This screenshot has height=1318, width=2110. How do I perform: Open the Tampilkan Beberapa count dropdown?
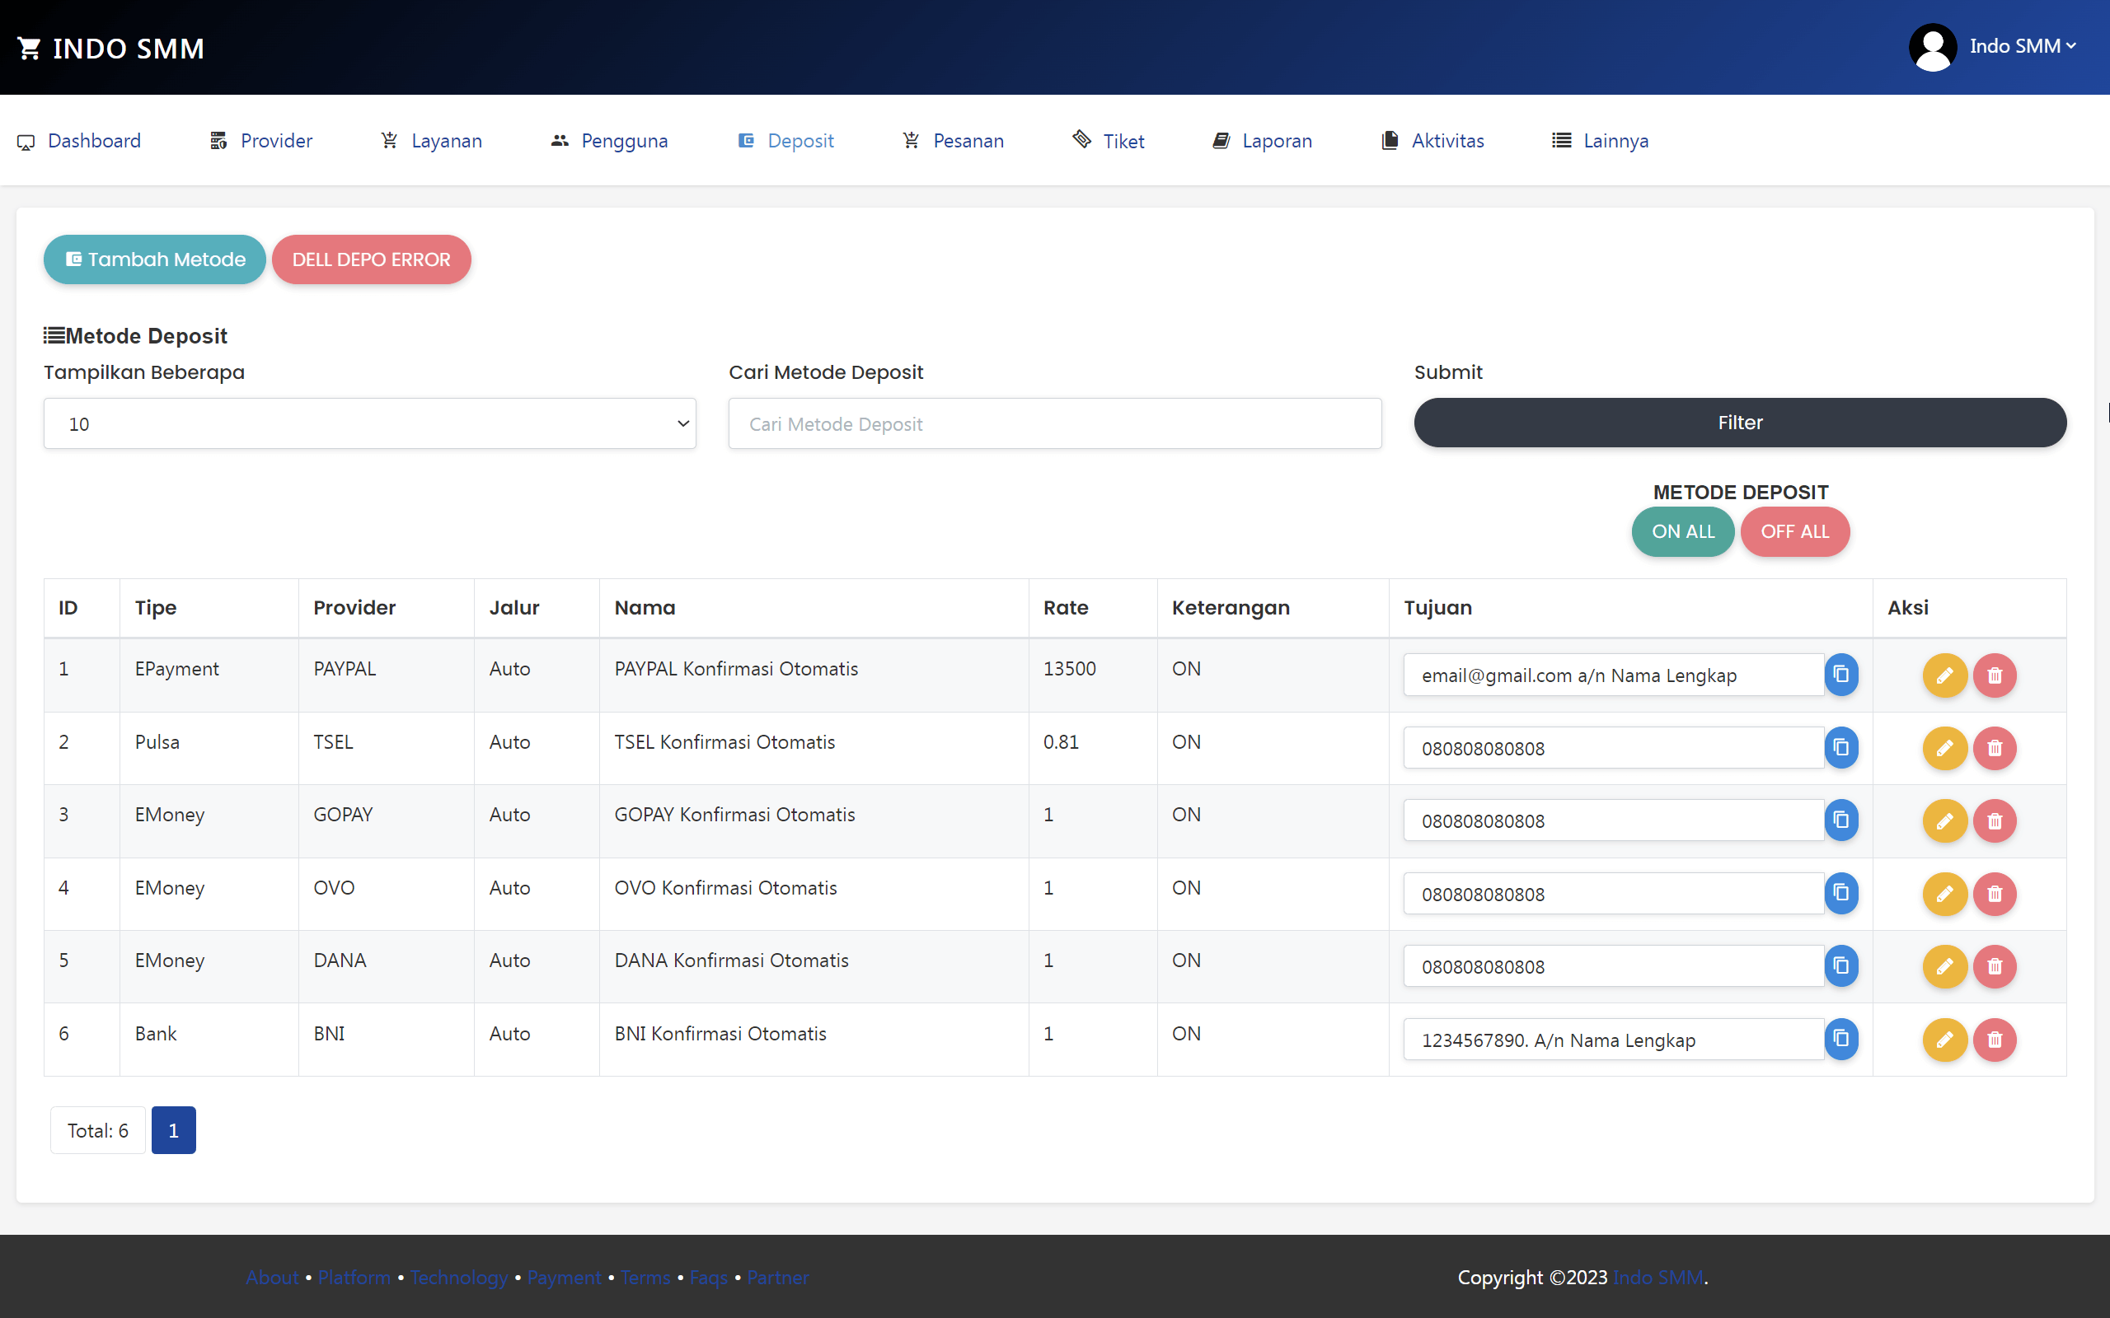click(x=368, y=423)
